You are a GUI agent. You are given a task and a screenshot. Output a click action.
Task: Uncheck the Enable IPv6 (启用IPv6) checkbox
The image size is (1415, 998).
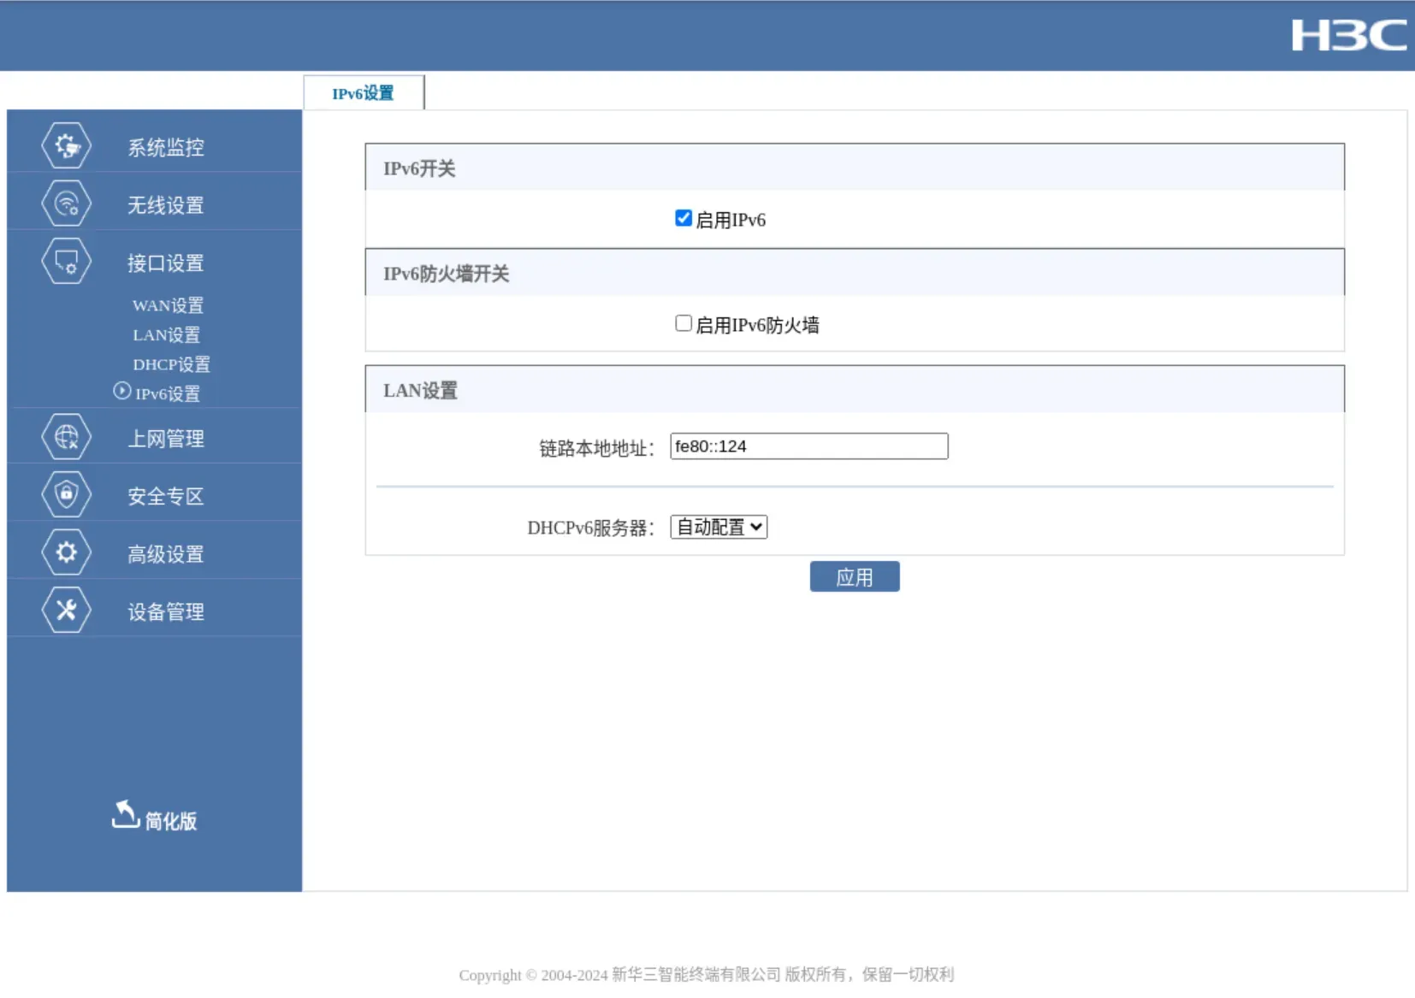tap(683, 218)
